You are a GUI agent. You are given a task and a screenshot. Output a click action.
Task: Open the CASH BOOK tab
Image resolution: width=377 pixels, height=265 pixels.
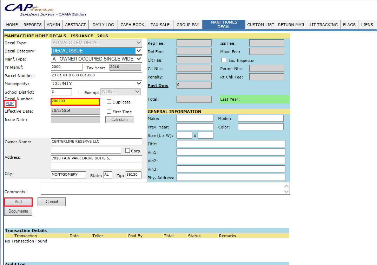(132, 25)
